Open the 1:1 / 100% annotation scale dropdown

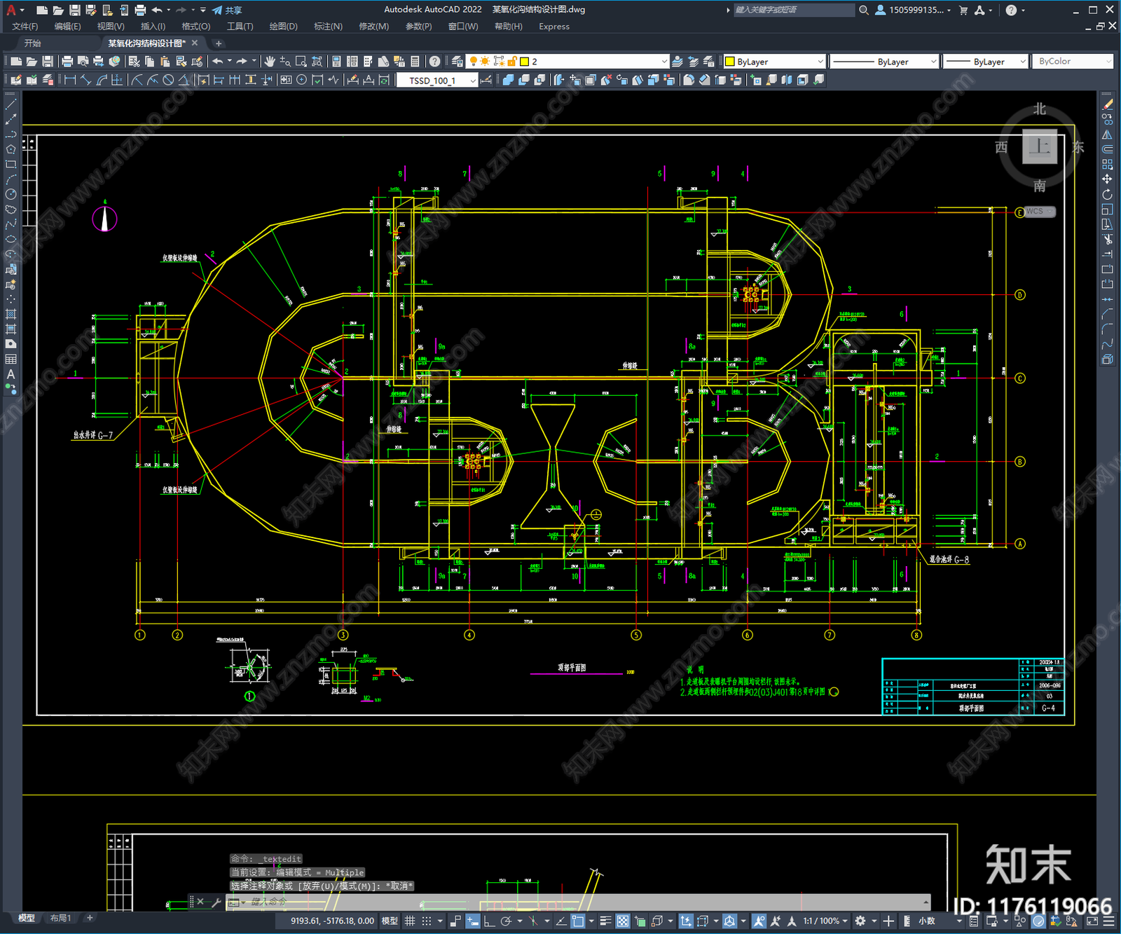(825, 921)
